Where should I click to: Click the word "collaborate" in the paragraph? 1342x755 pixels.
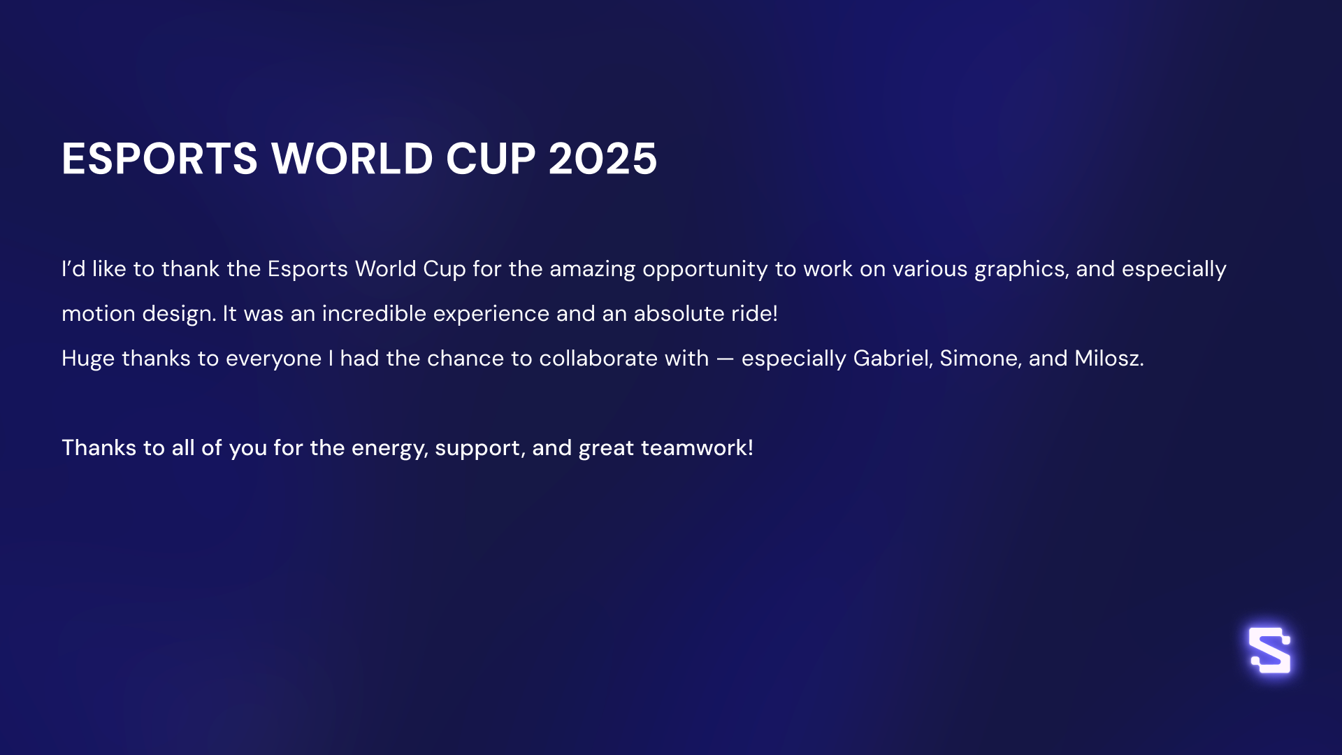pyautogui.click(x=598, y=359)
